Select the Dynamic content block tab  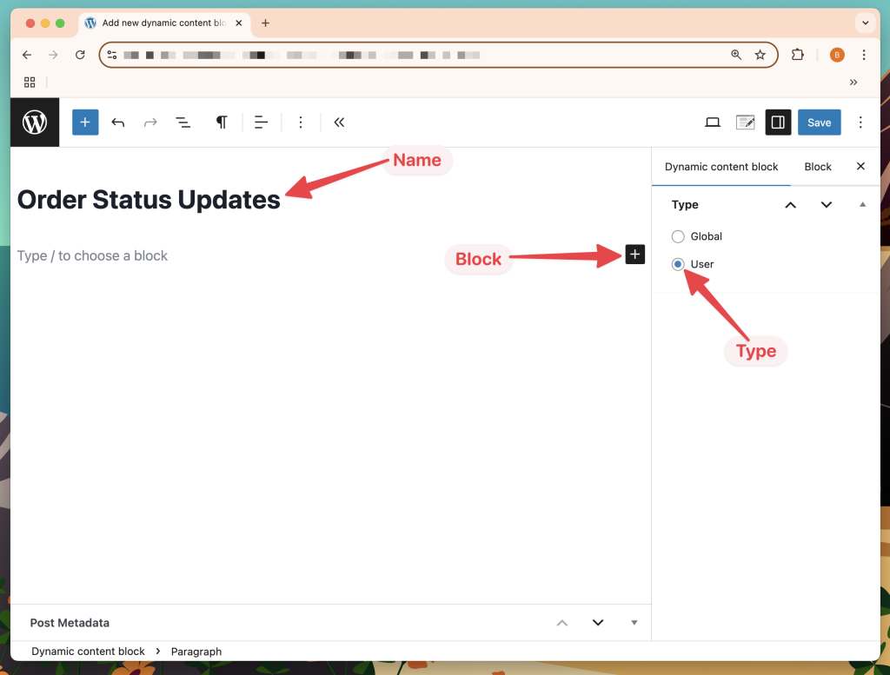coord(721,166)
